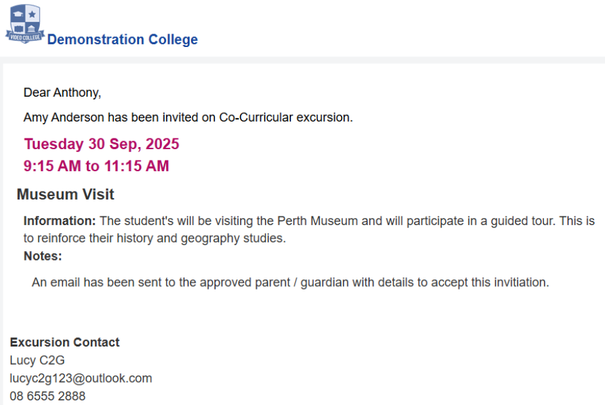Click the contact name Lucy C2G
This screenshot has width=605, height=405.
(37, 360)
